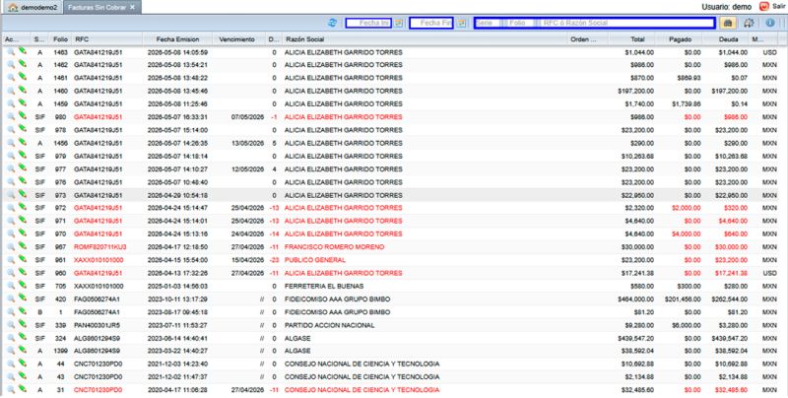View invoice folio 977 with magnifier icon

[11, 168]
